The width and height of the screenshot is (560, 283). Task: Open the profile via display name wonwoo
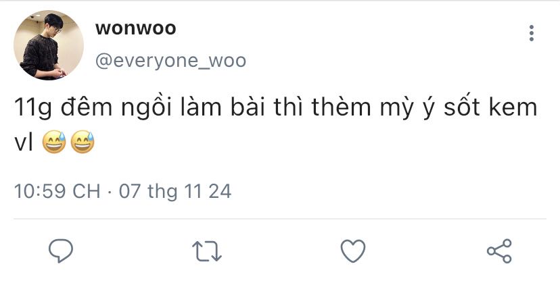pos(136,28)
